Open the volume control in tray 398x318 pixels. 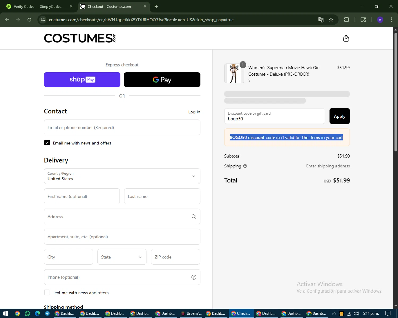(x=356, y=314)
